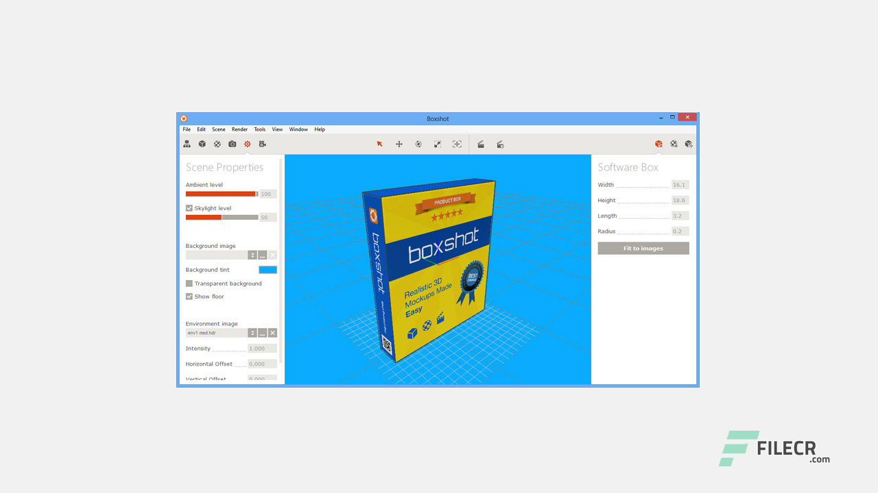878x493 pixels.
Task: Open the Scene menu
Action: coord(219,129)
